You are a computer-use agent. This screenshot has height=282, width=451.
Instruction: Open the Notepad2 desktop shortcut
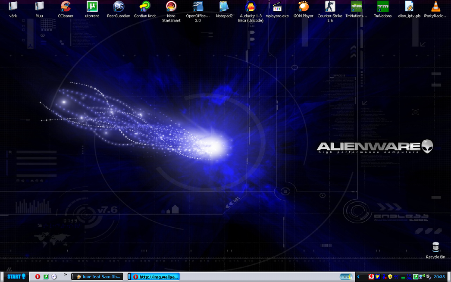pyautogui.click(x=224, y=9)
